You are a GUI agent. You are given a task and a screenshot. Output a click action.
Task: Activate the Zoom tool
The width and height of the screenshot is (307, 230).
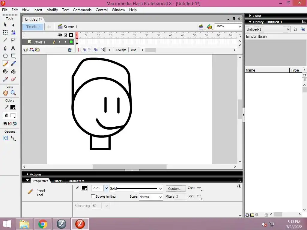click(13, 93)
